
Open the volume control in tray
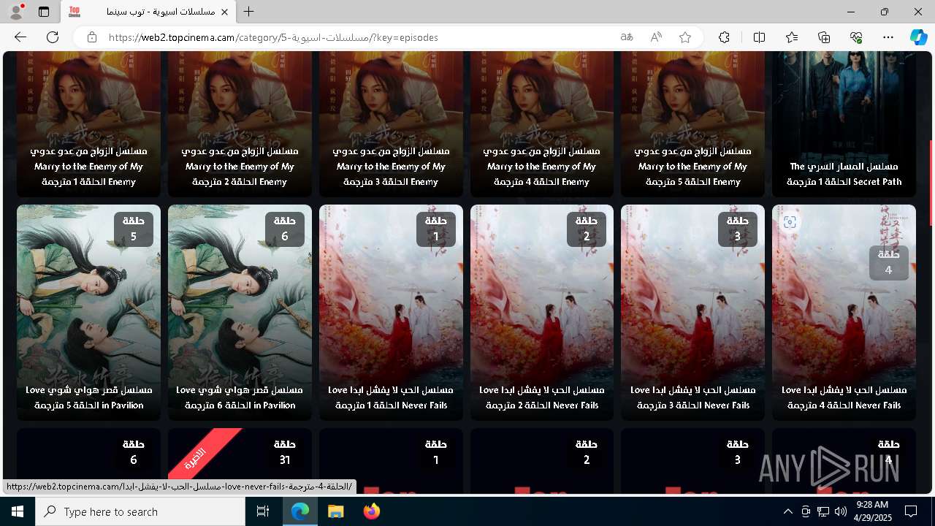pos(840,511)
